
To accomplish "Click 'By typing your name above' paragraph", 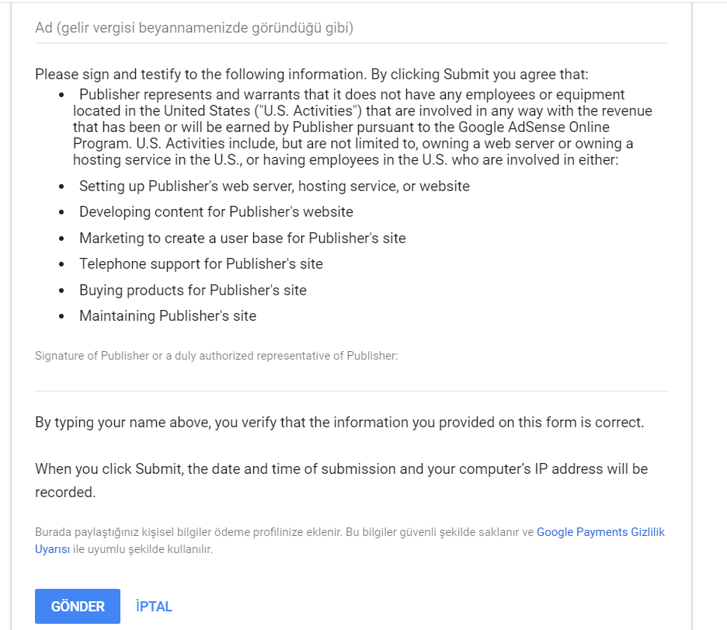I will click(x=339, y=423).
